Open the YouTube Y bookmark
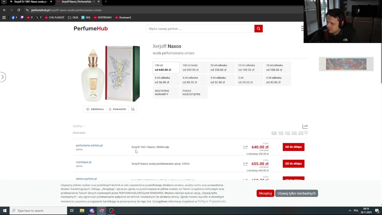 pos(30,18)
